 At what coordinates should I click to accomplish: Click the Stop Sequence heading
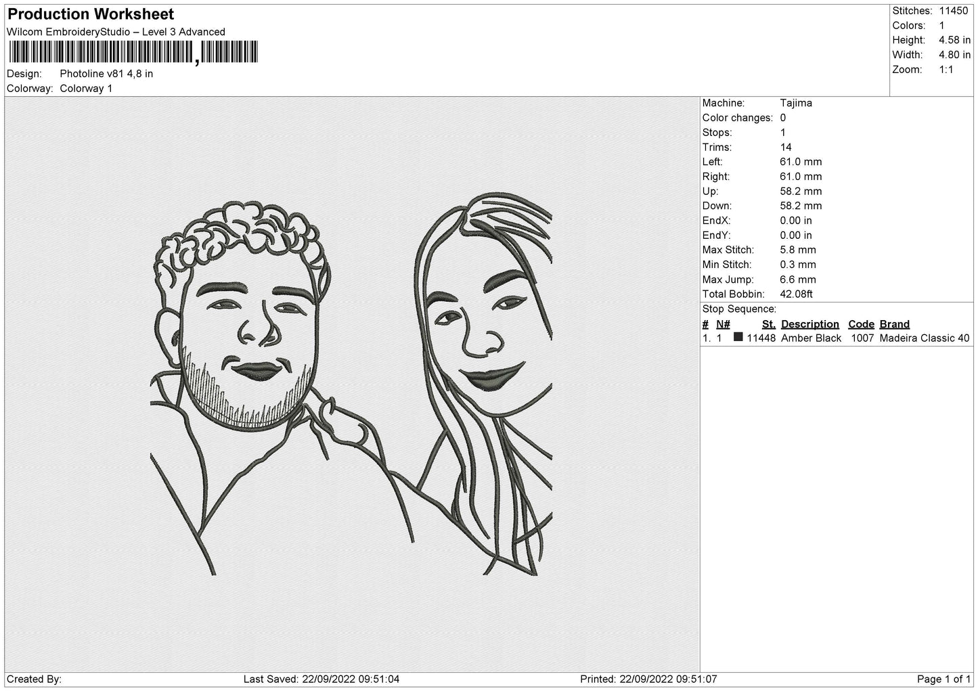pyautogui.click(x=739, y=309)
